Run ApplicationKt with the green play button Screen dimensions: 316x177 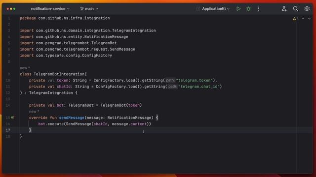[x=238, y=9]
